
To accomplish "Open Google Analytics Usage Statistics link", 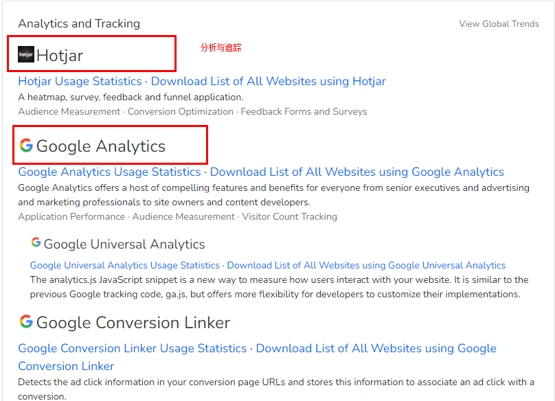I will pyautogui.click(x=109, y=172).
